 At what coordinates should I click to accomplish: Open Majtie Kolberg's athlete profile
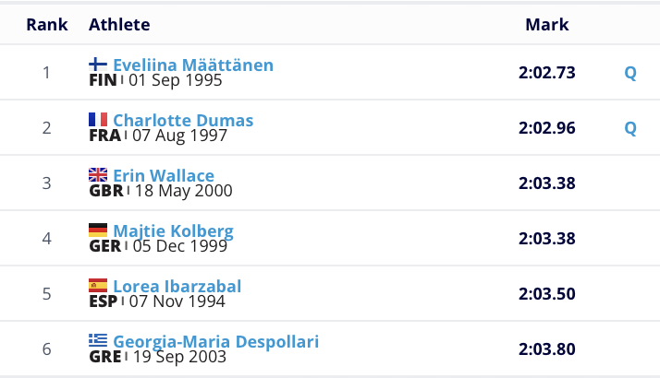click(173, 231)
